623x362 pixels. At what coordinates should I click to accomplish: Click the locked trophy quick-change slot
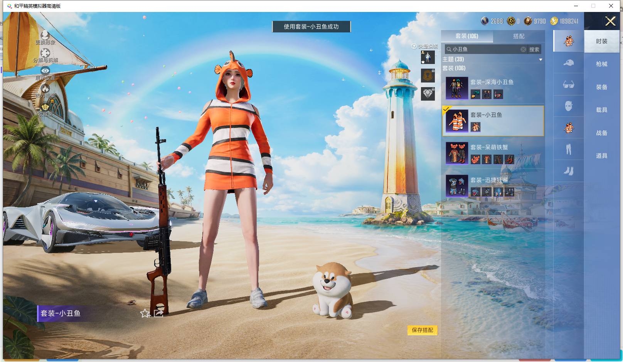(428, 76)
